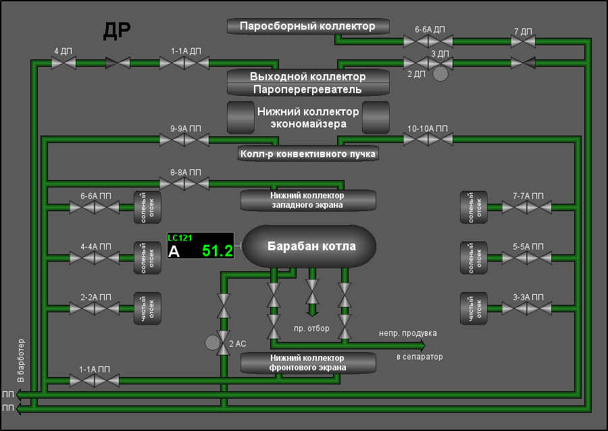
Task: Click the В барботер label
Action: 20,361
